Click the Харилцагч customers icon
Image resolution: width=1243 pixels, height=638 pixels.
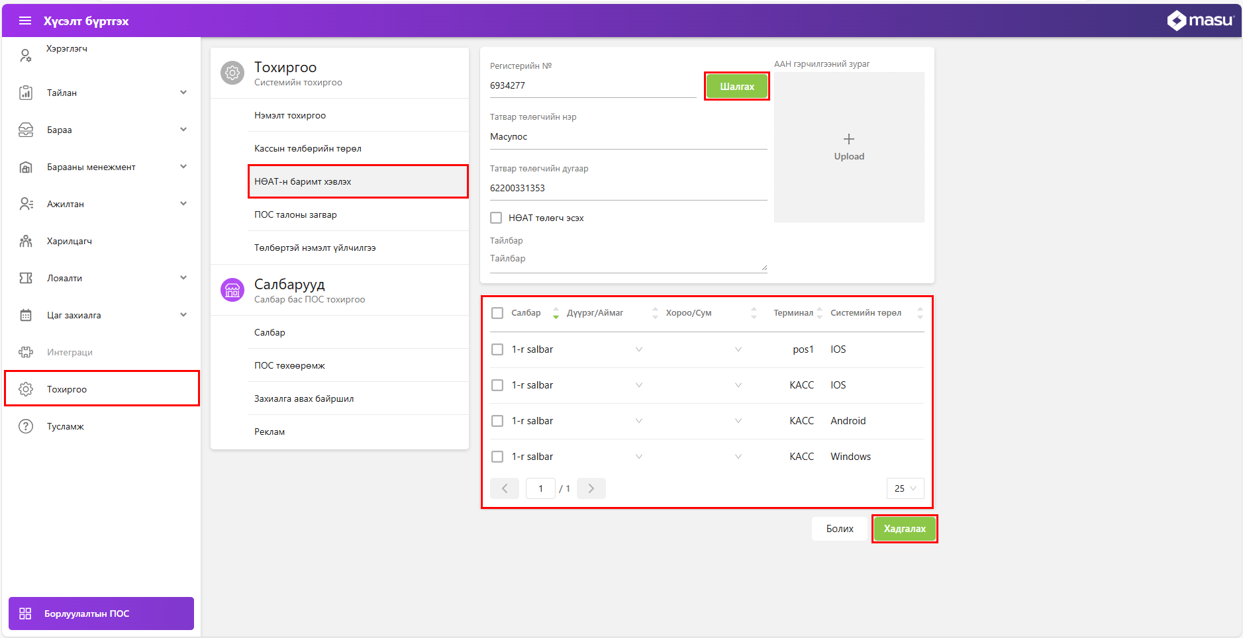26,241
